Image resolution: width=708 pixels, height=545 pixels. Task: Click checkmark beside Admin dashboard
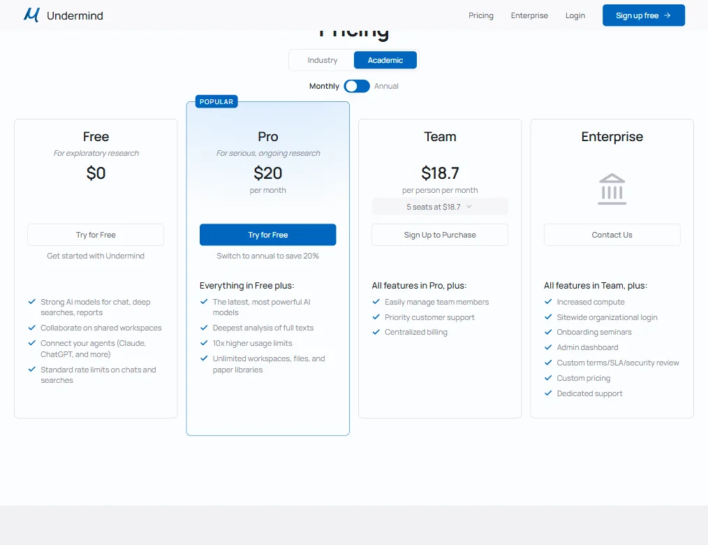pyautogui.click(x=548, y=347)
